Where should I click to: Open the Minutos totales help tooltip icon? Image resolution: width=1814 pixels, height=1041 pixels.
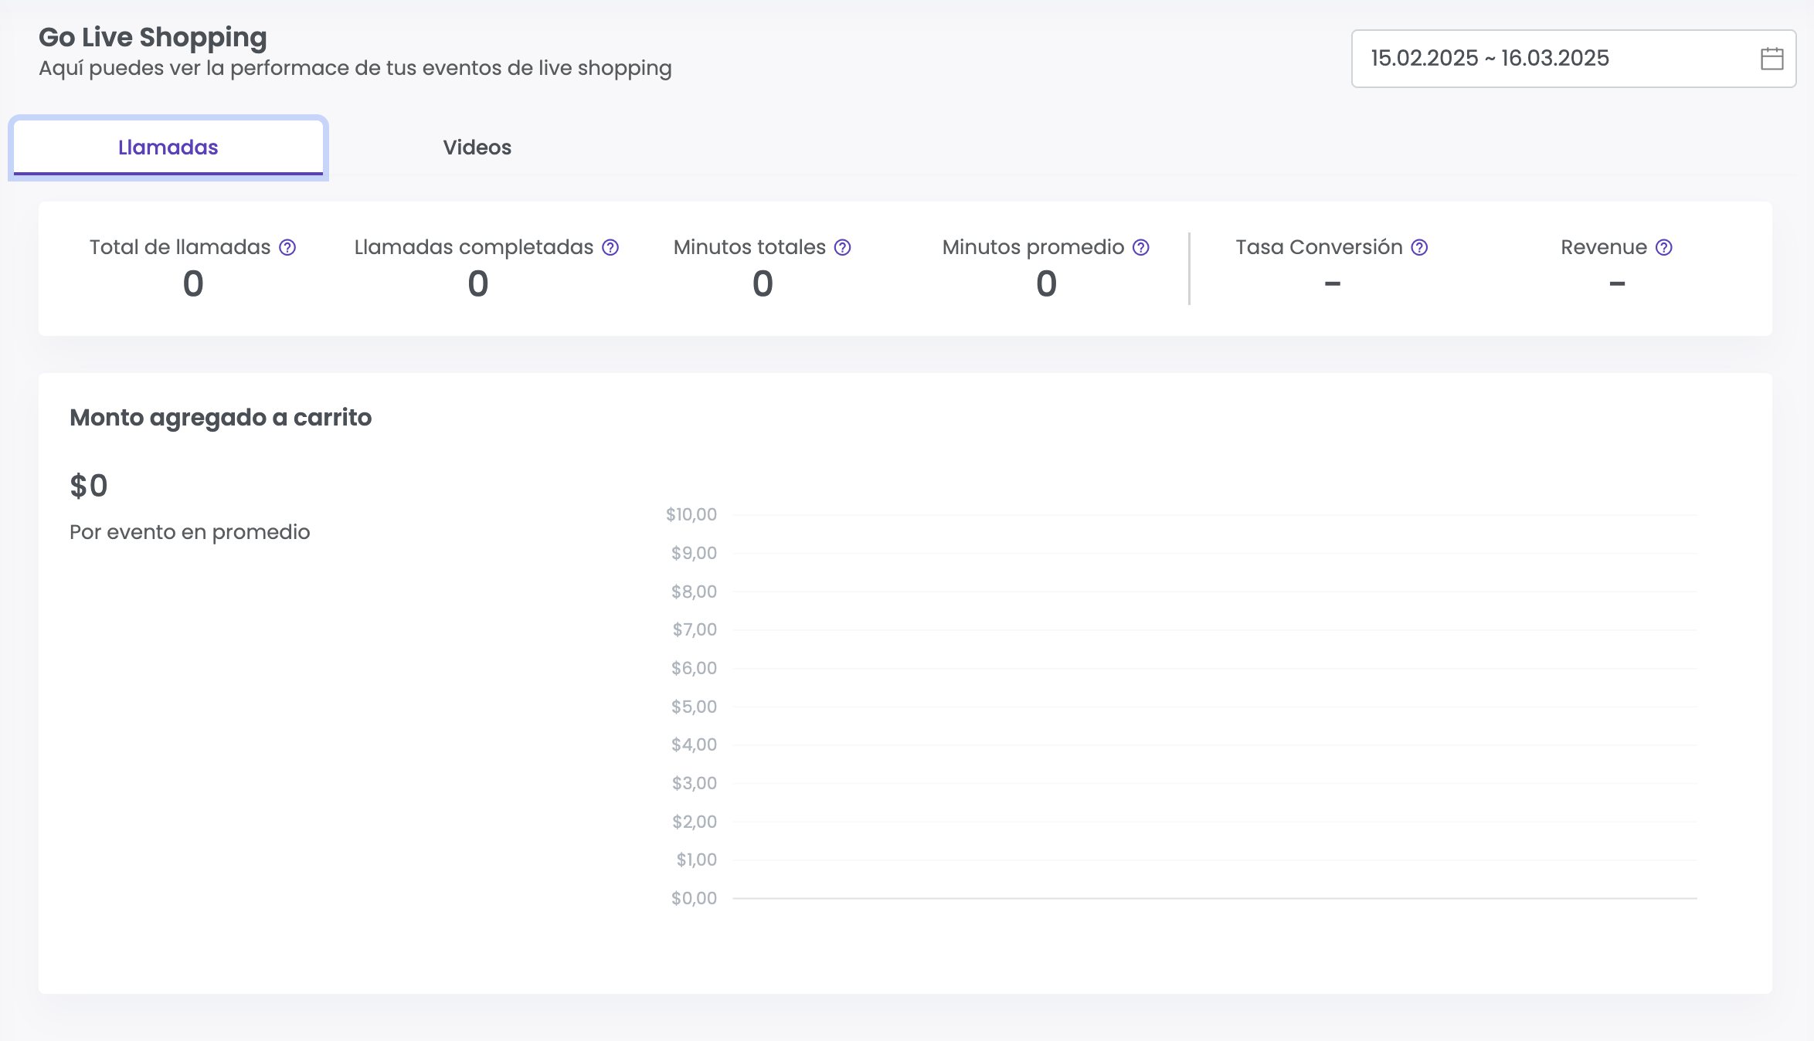coord(843,247)
